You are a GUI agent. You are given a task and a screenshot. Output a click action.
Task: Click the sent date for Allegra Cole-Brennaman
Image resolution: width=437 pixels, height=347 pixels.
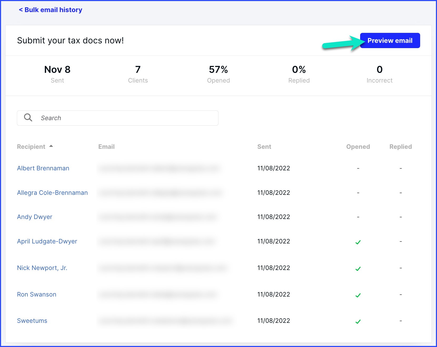click(x=274, y=193)
